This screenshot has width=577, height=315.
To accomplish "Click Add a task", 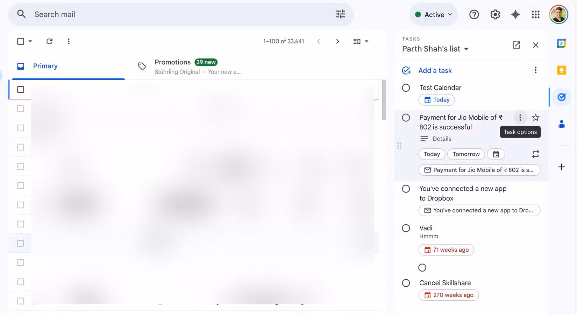I will pos(435,70).
